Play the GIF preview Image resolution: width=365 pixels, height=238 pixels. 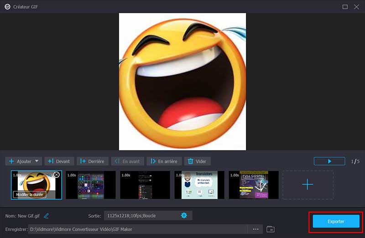(329, 161)
